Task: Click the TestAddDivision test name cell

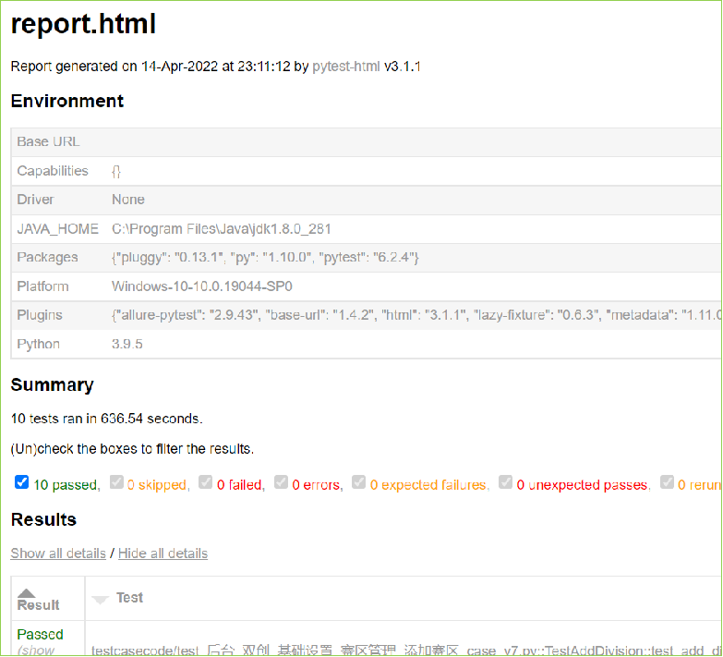Action: [406, 651]
